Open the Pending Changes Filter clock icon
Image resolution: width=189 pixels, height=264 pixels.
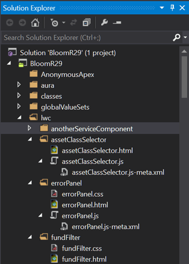point(55,23)
